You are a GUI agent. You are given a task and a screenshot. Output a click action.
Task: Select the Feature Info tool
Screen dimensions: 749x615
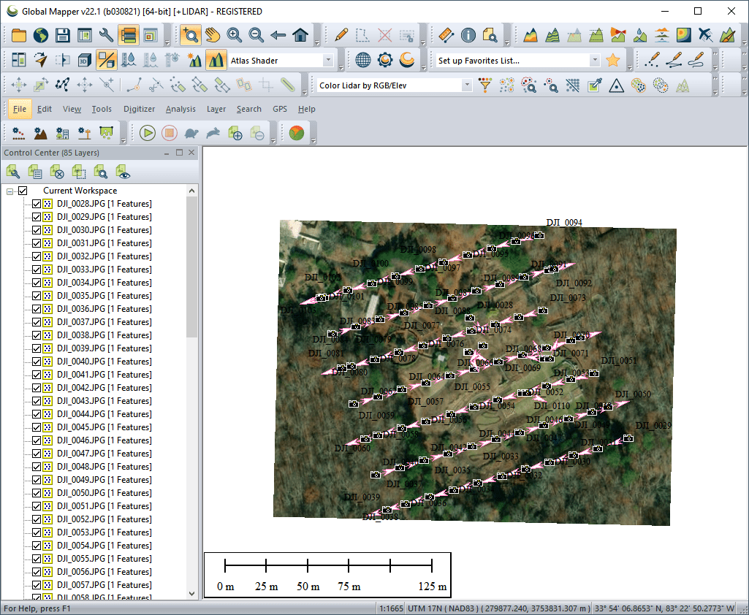pyautogui.click(x=468, y=35)
